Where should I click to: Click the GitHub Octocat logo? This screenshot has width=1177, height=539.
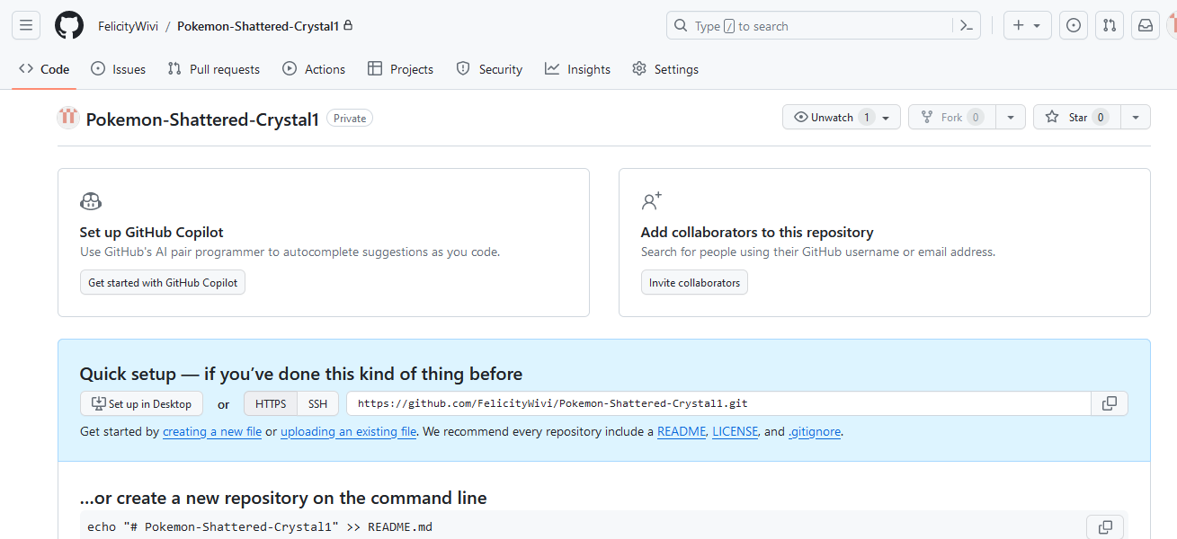click(69, 26)
